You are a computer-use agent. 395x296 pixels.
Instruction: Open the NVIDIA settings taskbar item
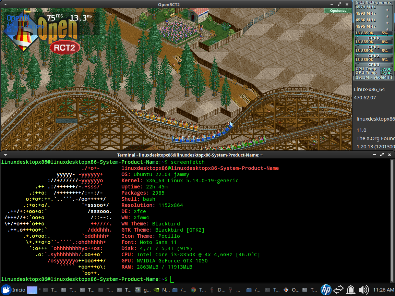(162, 290)
